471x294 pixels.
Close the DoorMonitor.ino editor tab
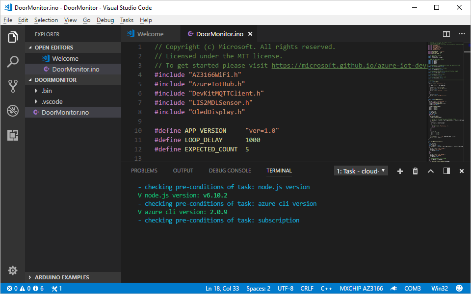[x=250, y=34]
